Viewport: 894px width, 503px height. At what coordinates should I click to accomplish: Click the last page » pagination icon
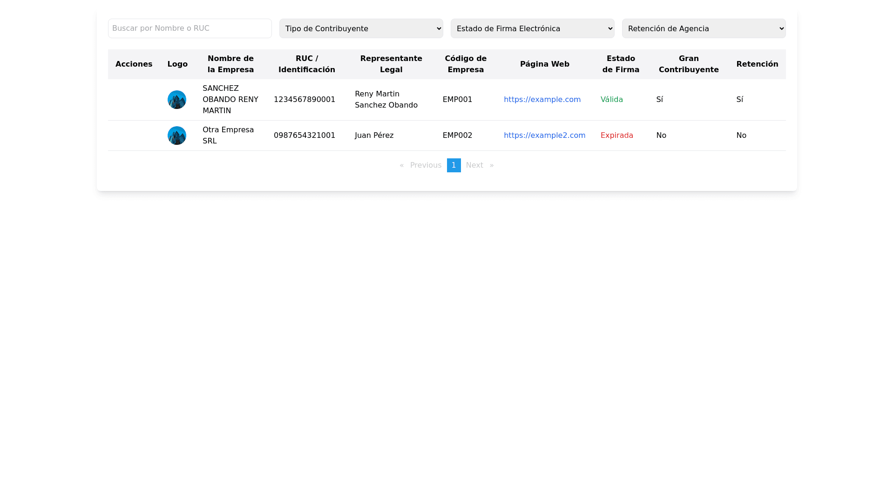(x=492, y=165)
